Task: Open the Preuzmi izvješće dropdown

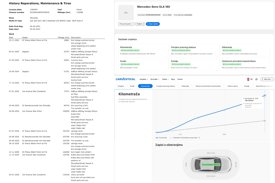Action: pos(126,24)
